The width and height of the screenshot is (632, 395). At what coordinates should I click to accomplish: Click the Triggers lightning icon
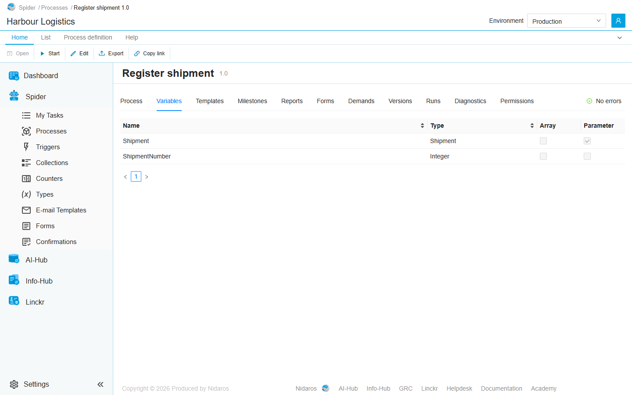point(26,147)
